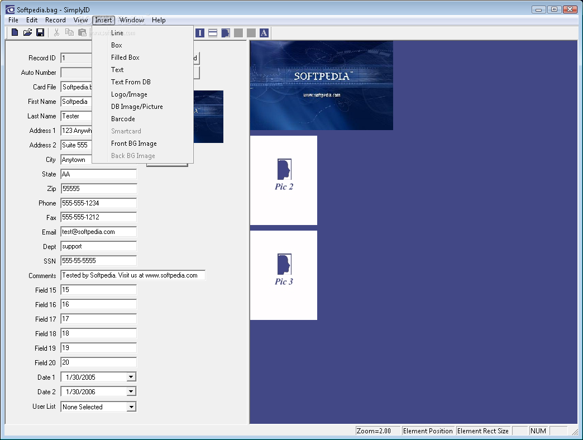The image size is (583, 440).
Task: Click the Address 2 field
Action: (x=76, y=145)
